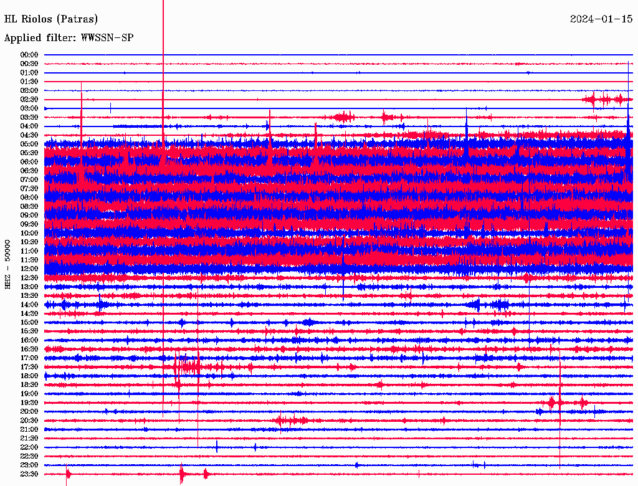
Task: Click the '21:00' time label
Action: [29, 430]
